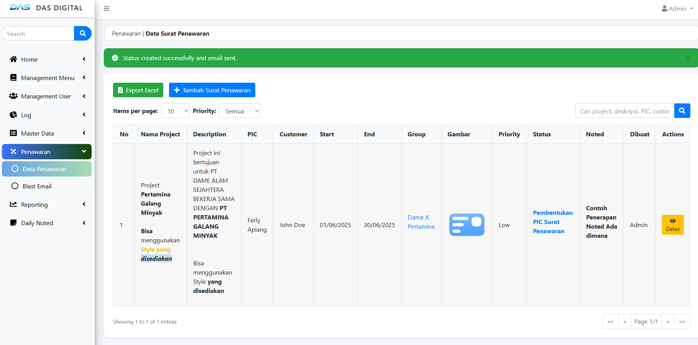This screenshot has height=345, width=698.
Task: Select the Penawaran tools icon
Action: click(13, 152)
